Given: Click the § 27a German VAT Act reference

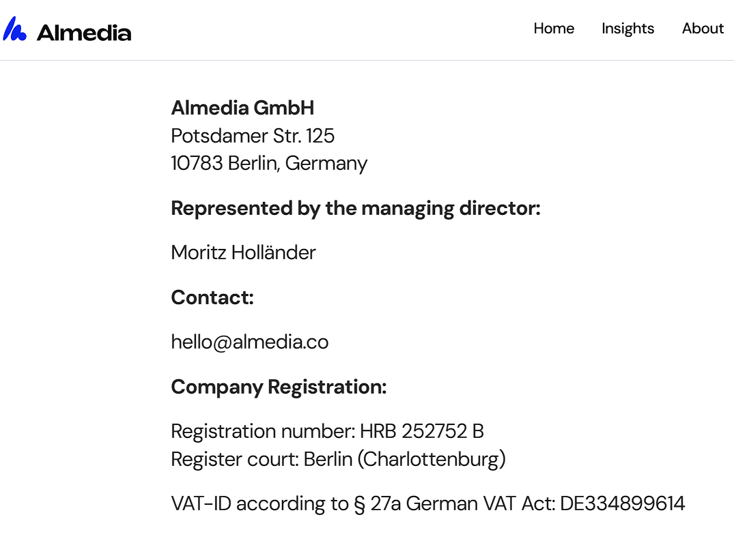Looking at the screenshot, I should [455, 504].
